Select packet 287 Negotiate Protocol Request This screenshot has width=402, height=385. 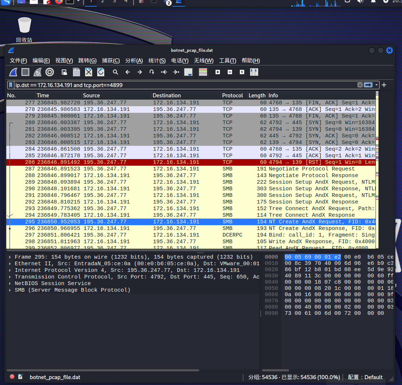click(191, 169)
